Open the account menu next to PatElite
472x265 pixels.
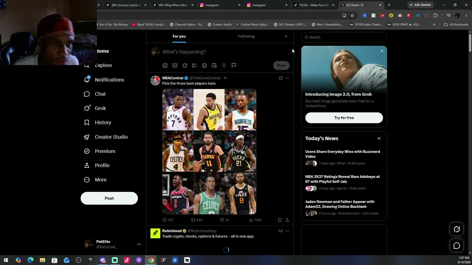(139, 244)
